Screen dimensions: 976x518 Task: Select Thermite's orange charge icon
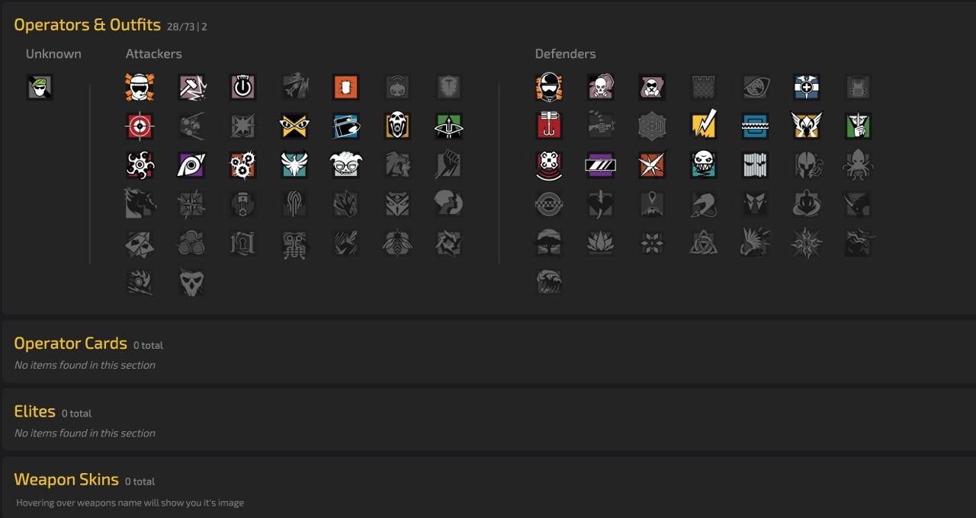[345, 88]
